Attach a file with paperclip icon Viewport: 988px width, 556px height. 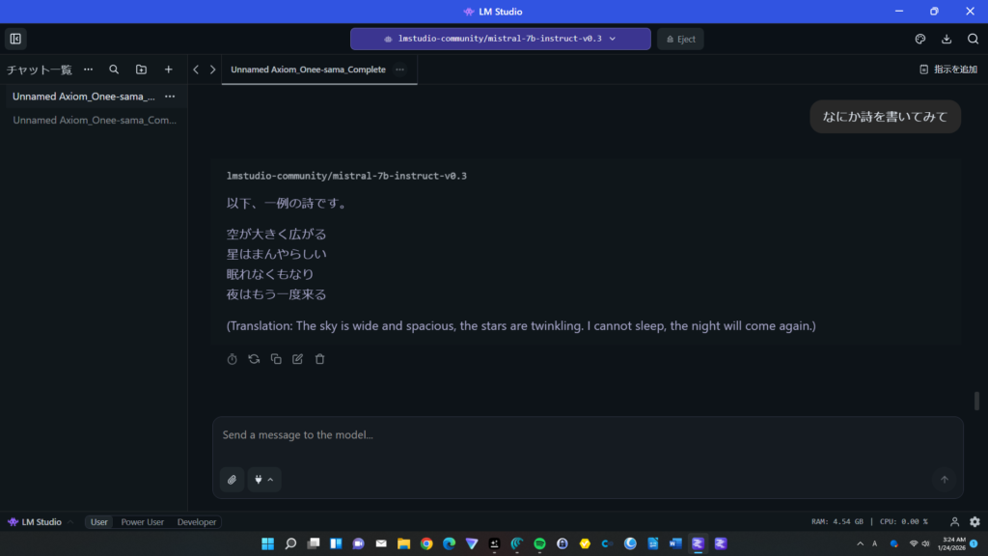(232, 480)
